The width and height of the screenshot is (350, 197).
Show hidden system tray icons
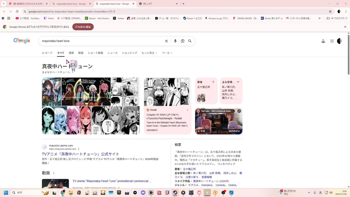(309, 193)
